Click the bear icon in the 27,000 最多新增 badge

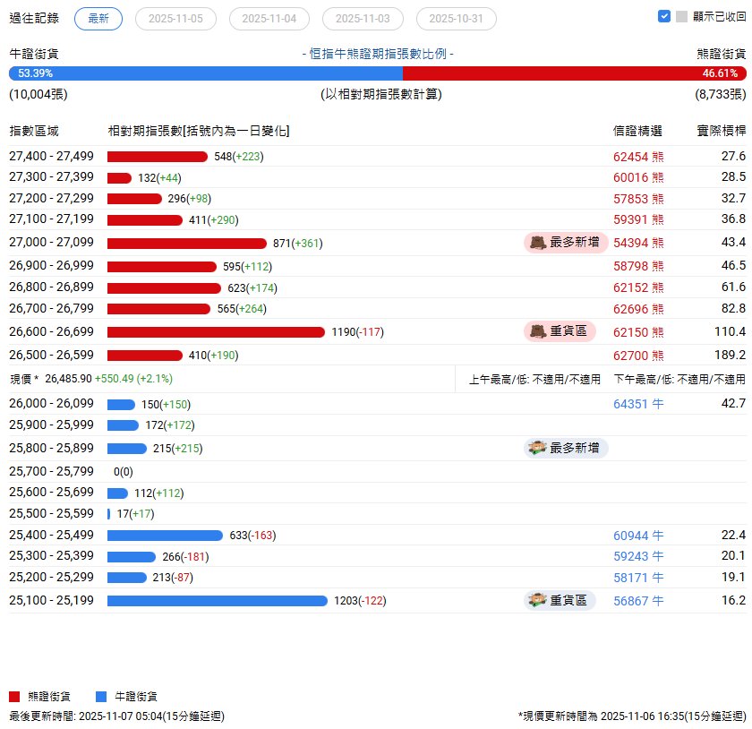(537, 243)
